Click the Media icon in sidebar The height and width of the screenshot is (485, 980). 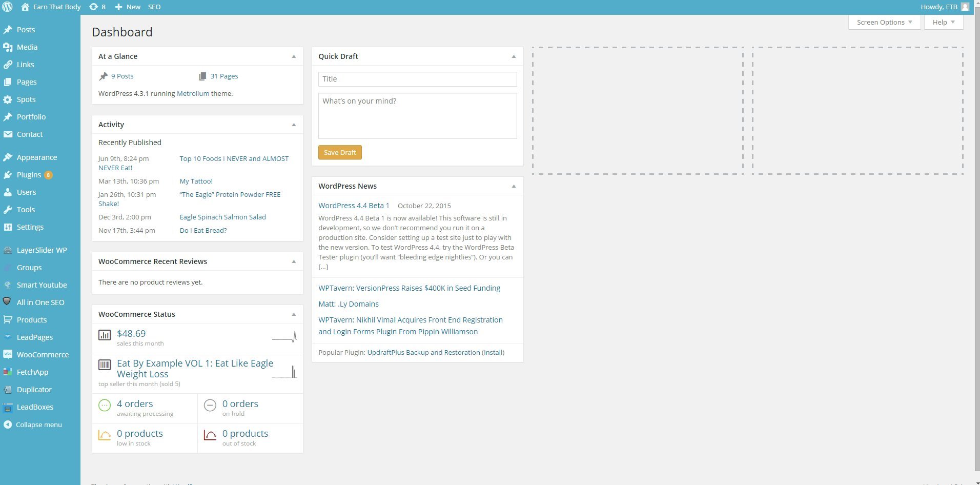[8, 47]
